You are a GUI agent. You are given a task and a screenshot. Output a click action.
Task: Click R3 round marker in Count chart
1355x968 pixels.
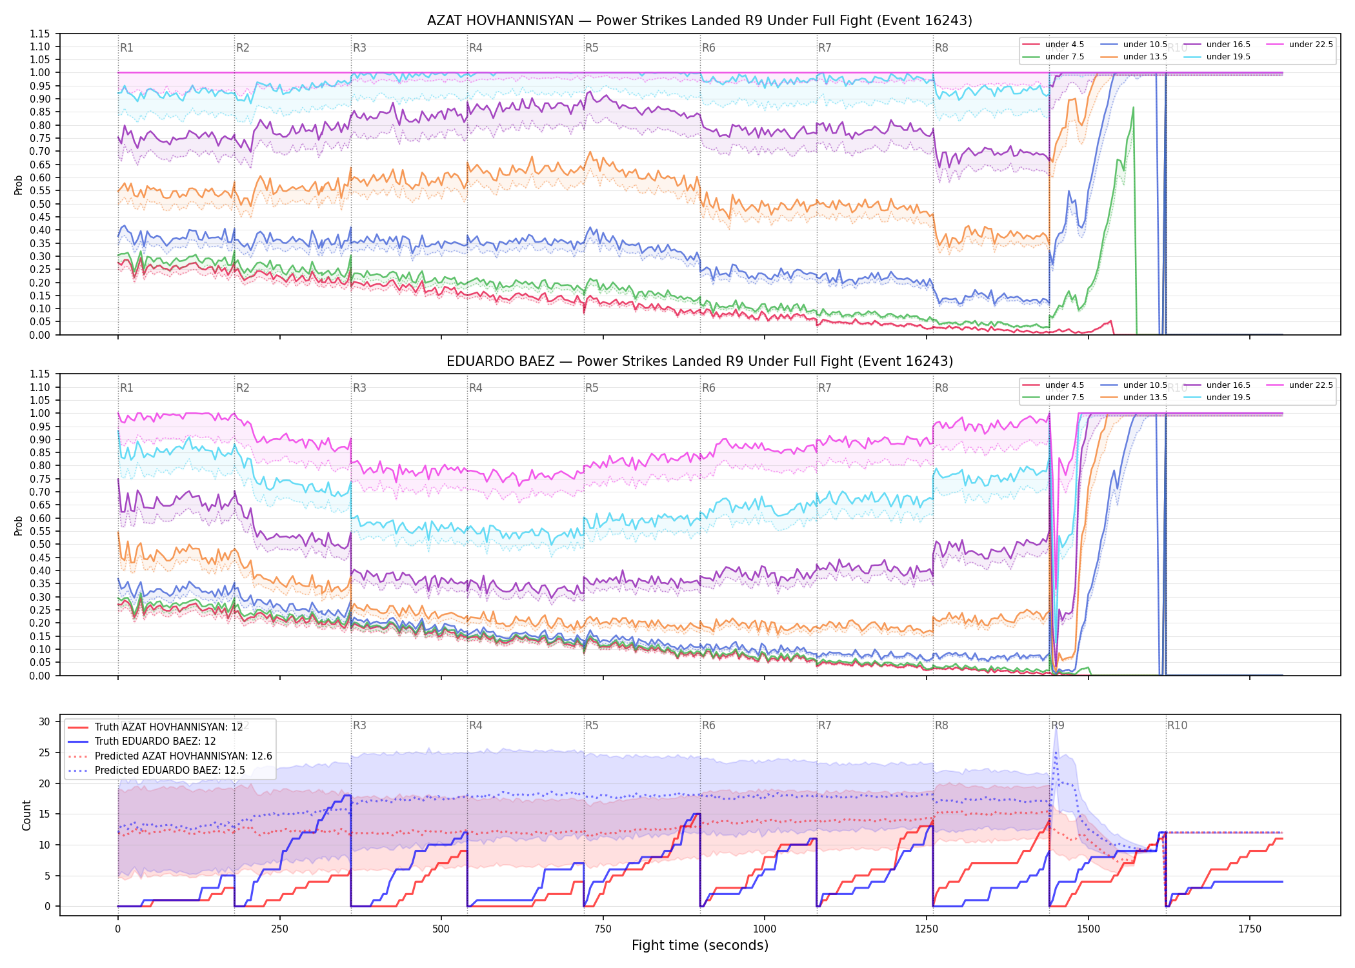(359, 725)
